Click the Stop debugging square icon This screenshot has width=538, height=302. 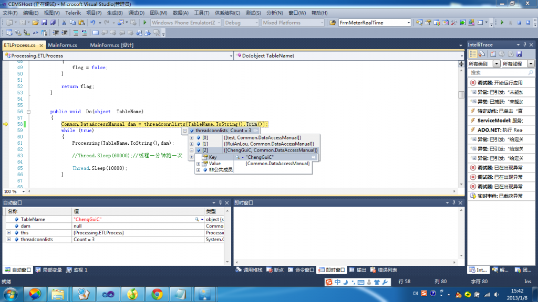tap(519, 23)
